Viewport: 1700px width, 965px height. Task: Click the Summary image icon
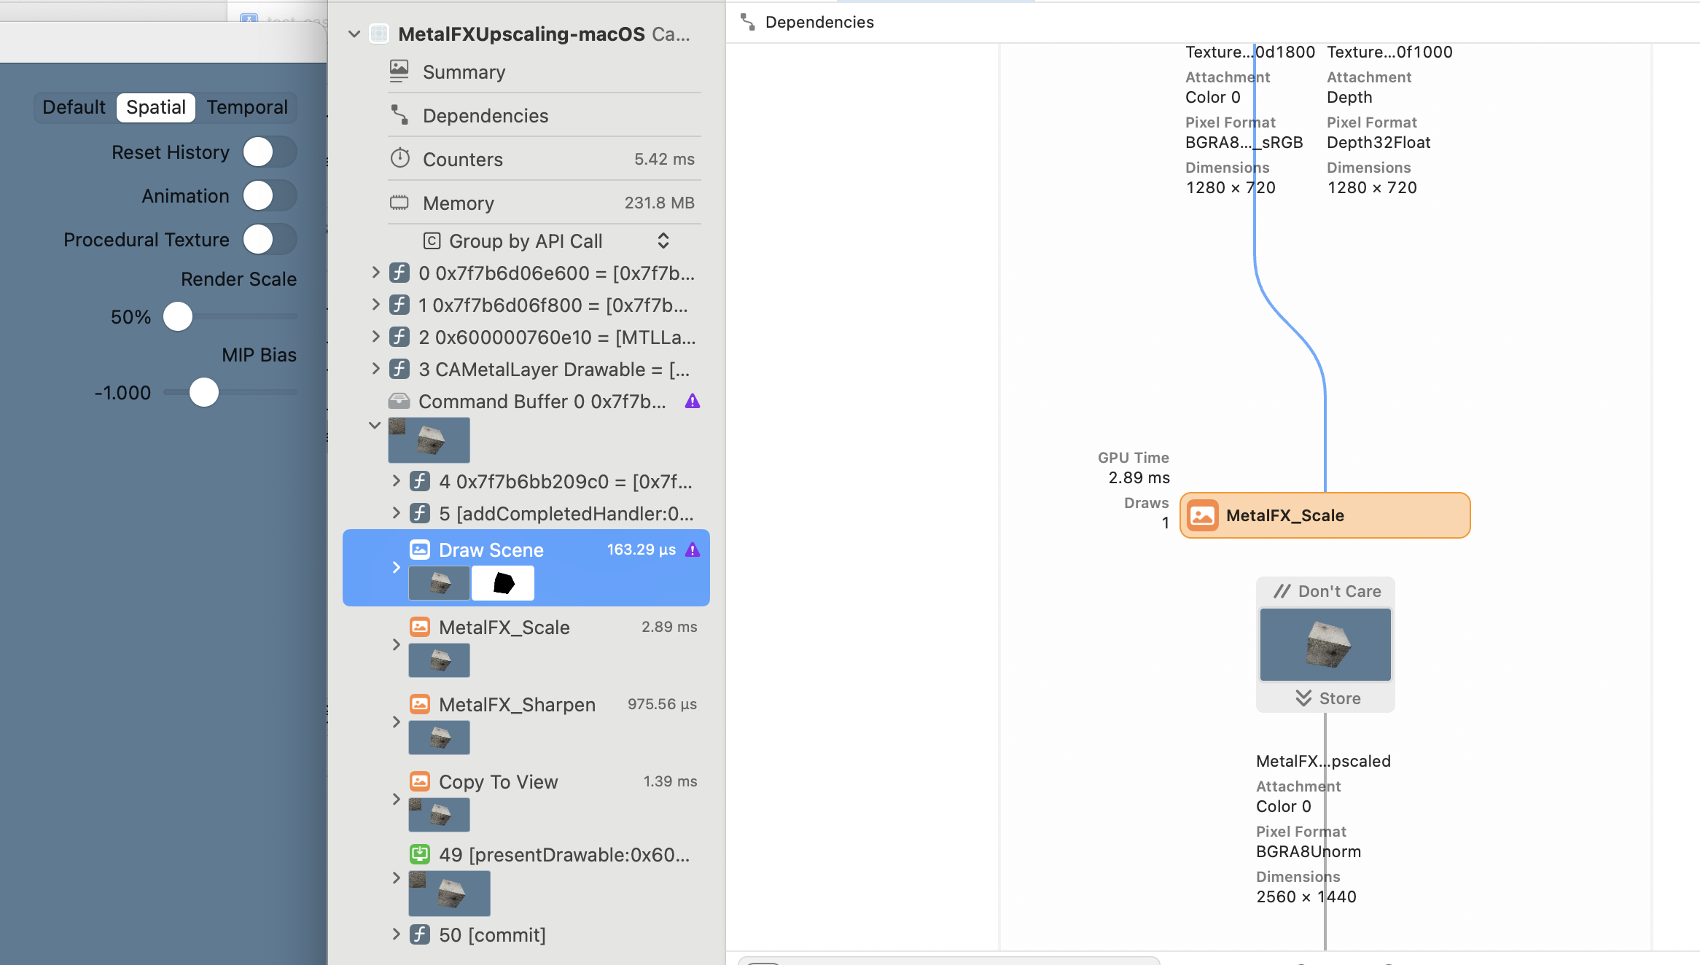click(x=399, y=71)
